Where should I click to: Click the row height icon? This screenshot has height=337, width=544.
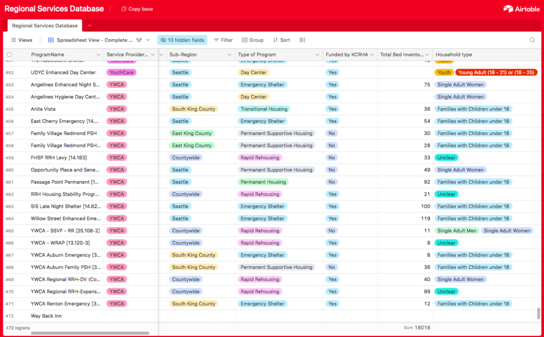302,40
